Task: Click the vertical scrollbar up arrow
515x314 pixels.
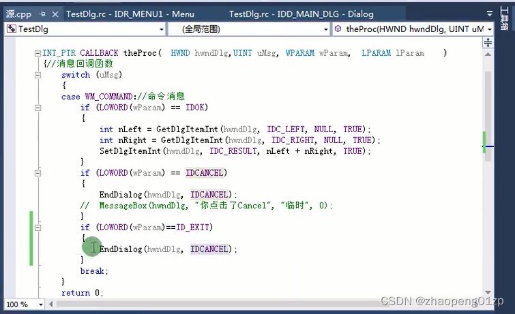Action: (488, 54)
